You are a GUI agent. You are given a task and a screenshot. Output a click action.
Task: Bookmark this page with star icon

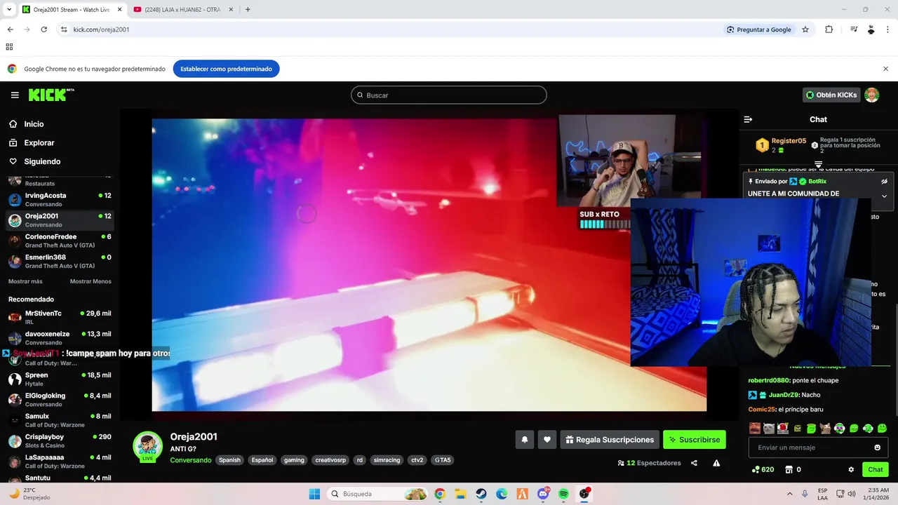pyautogui.click(x=805, y=29)
